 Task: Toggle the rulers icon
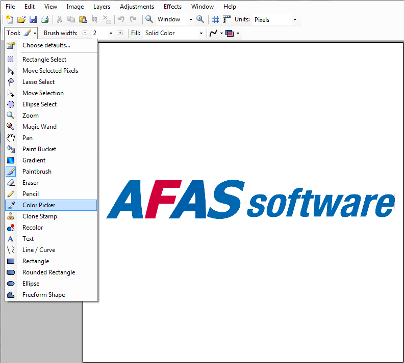(x=226, y=19)
